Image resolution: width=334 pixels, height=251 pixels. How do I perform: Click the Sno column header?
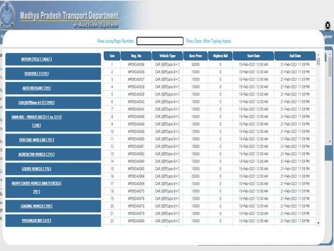point(112,56)
